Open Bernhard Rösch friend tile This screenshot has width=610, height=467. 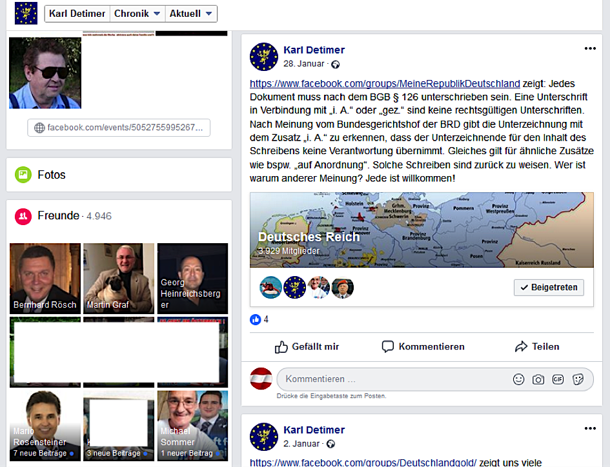coord(45,279)
